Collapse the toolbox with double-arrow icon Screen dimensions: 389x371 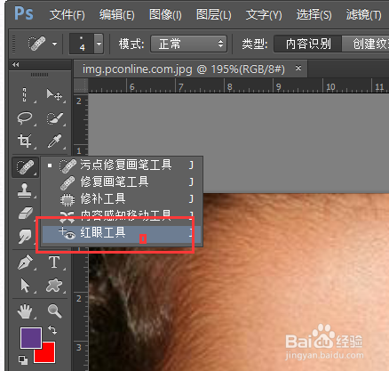tap(16, 64)
